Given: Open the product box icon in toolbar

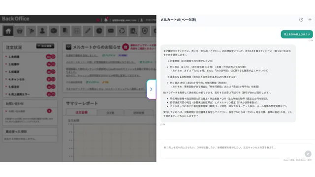Looking at the screenshot, I should pos(54,31).
